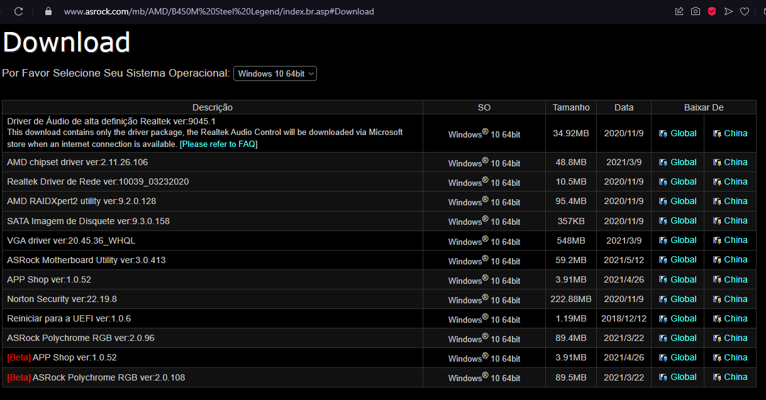Click China text link for AMD RAIDXpert2 utility

(736, 201)
